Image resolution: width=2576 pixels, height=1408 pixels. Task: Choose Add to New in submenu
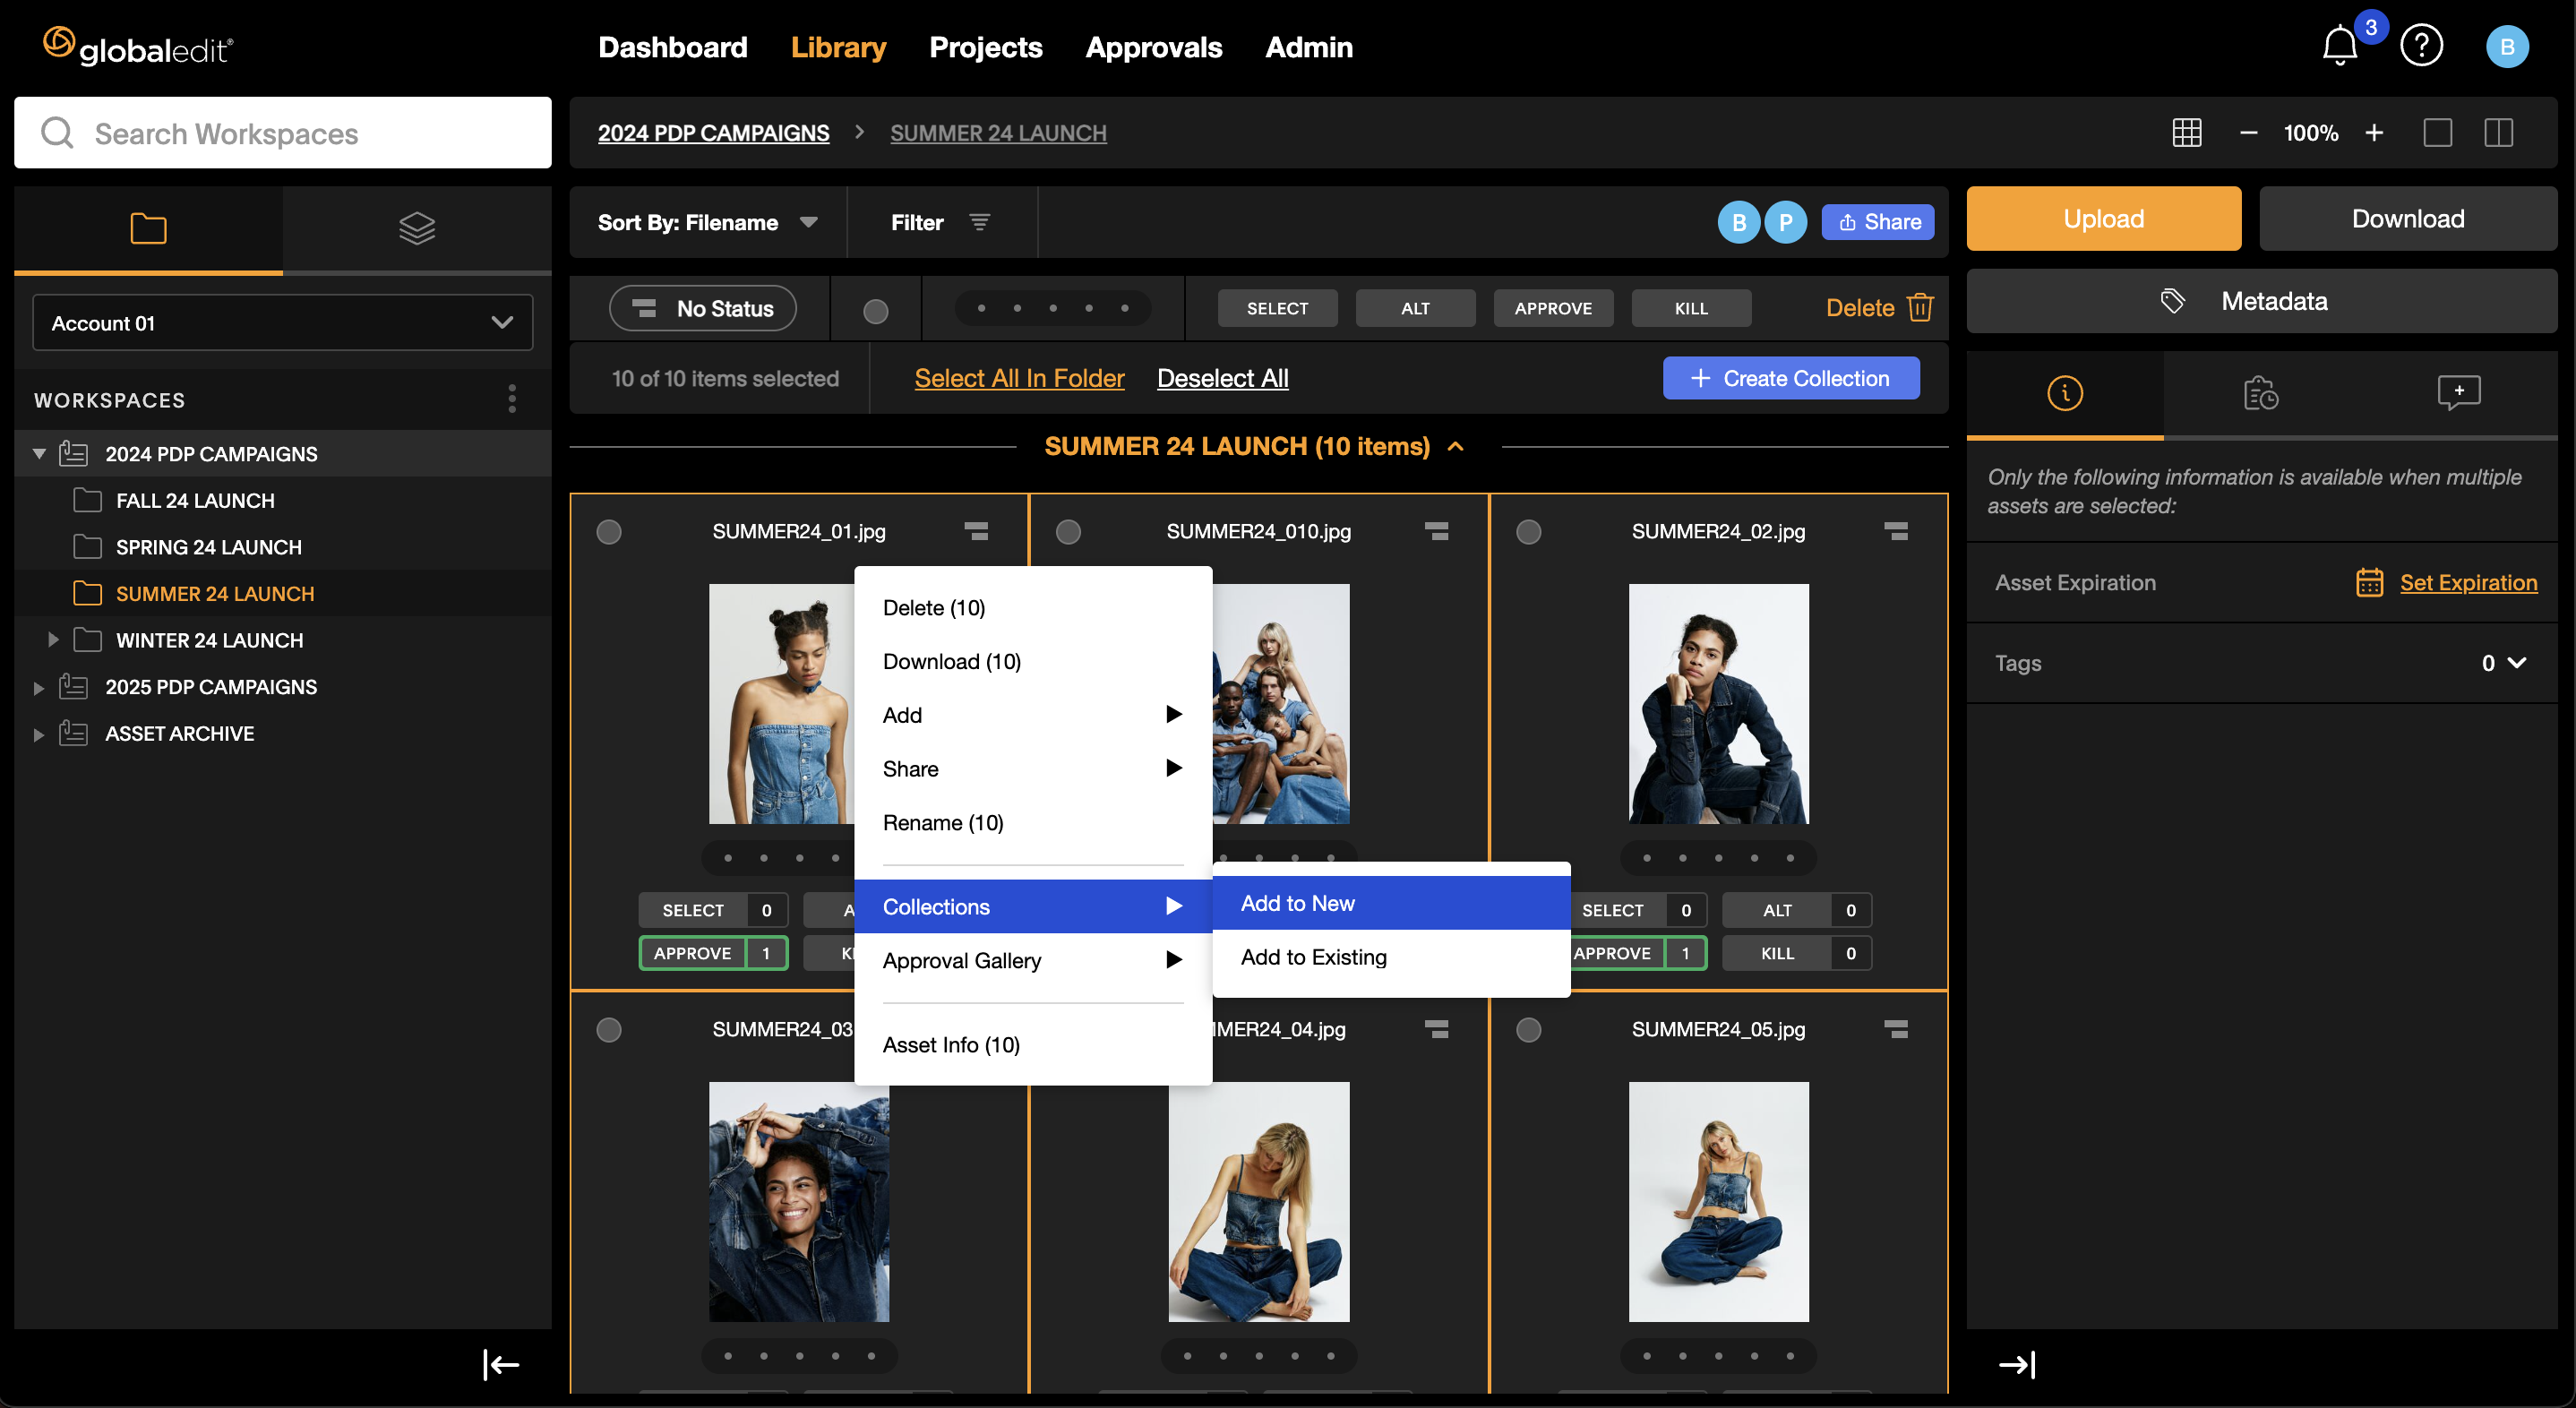[1391, 903]
